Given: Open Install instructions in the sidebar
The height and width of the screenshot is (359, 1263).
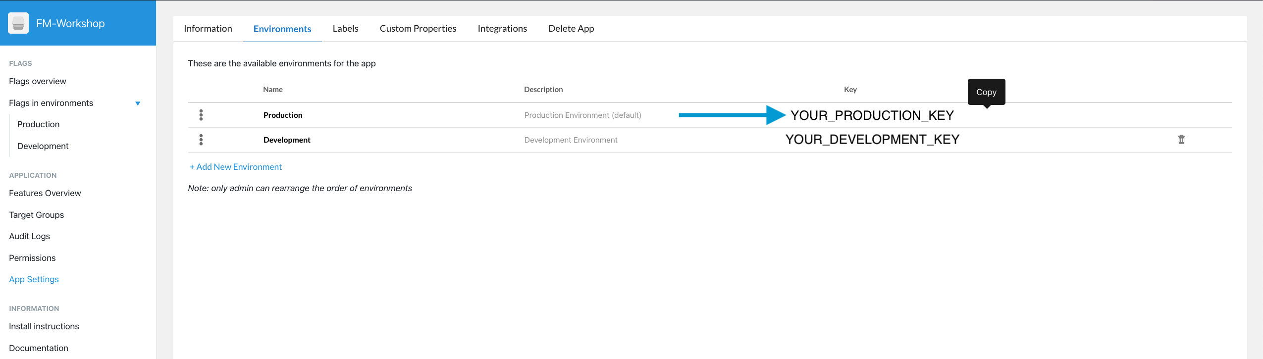Looking at the screenshot, I should point(44,326).
